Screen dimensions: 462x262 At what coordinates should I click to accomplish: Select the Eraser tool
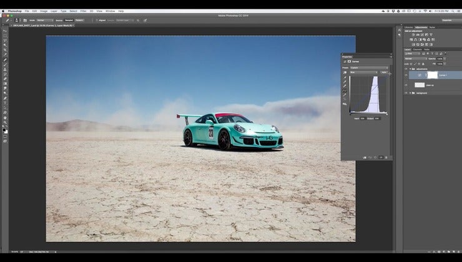tap(5, 79)
